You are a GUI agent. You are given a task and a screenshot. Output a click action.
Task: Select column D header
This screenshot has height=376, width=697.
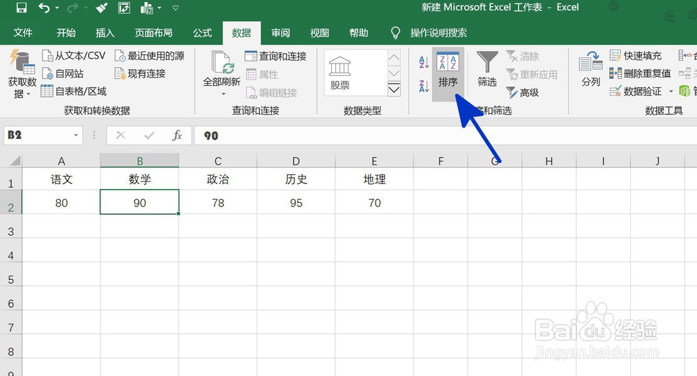coord(296,160)
